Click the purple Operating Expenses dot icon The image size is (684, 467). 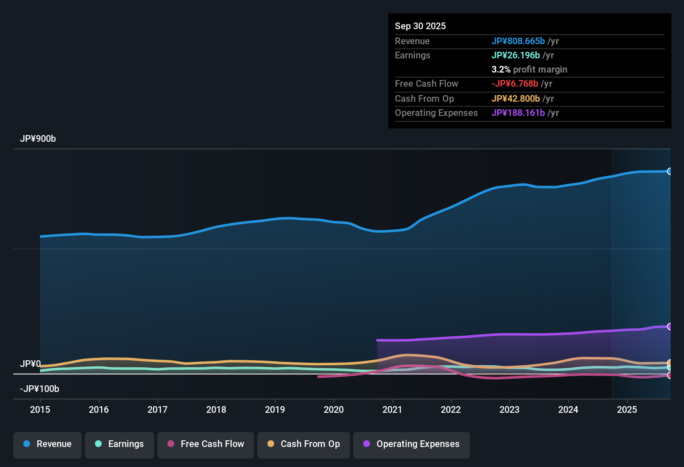click(x=366, y=444)
